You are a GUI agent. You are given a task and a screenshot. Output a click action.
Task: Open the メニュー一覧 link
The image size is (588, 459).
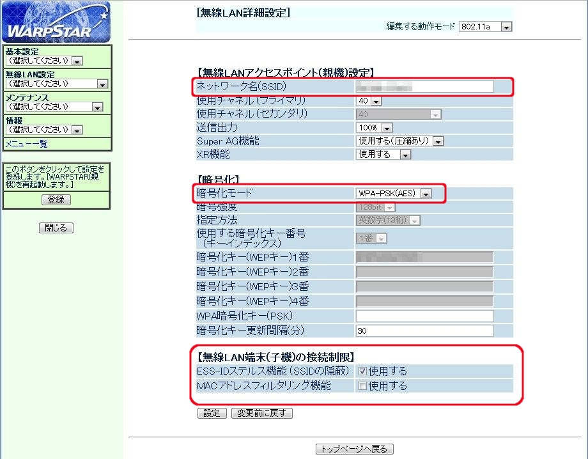pyautogui.click(x=26, y=144)
